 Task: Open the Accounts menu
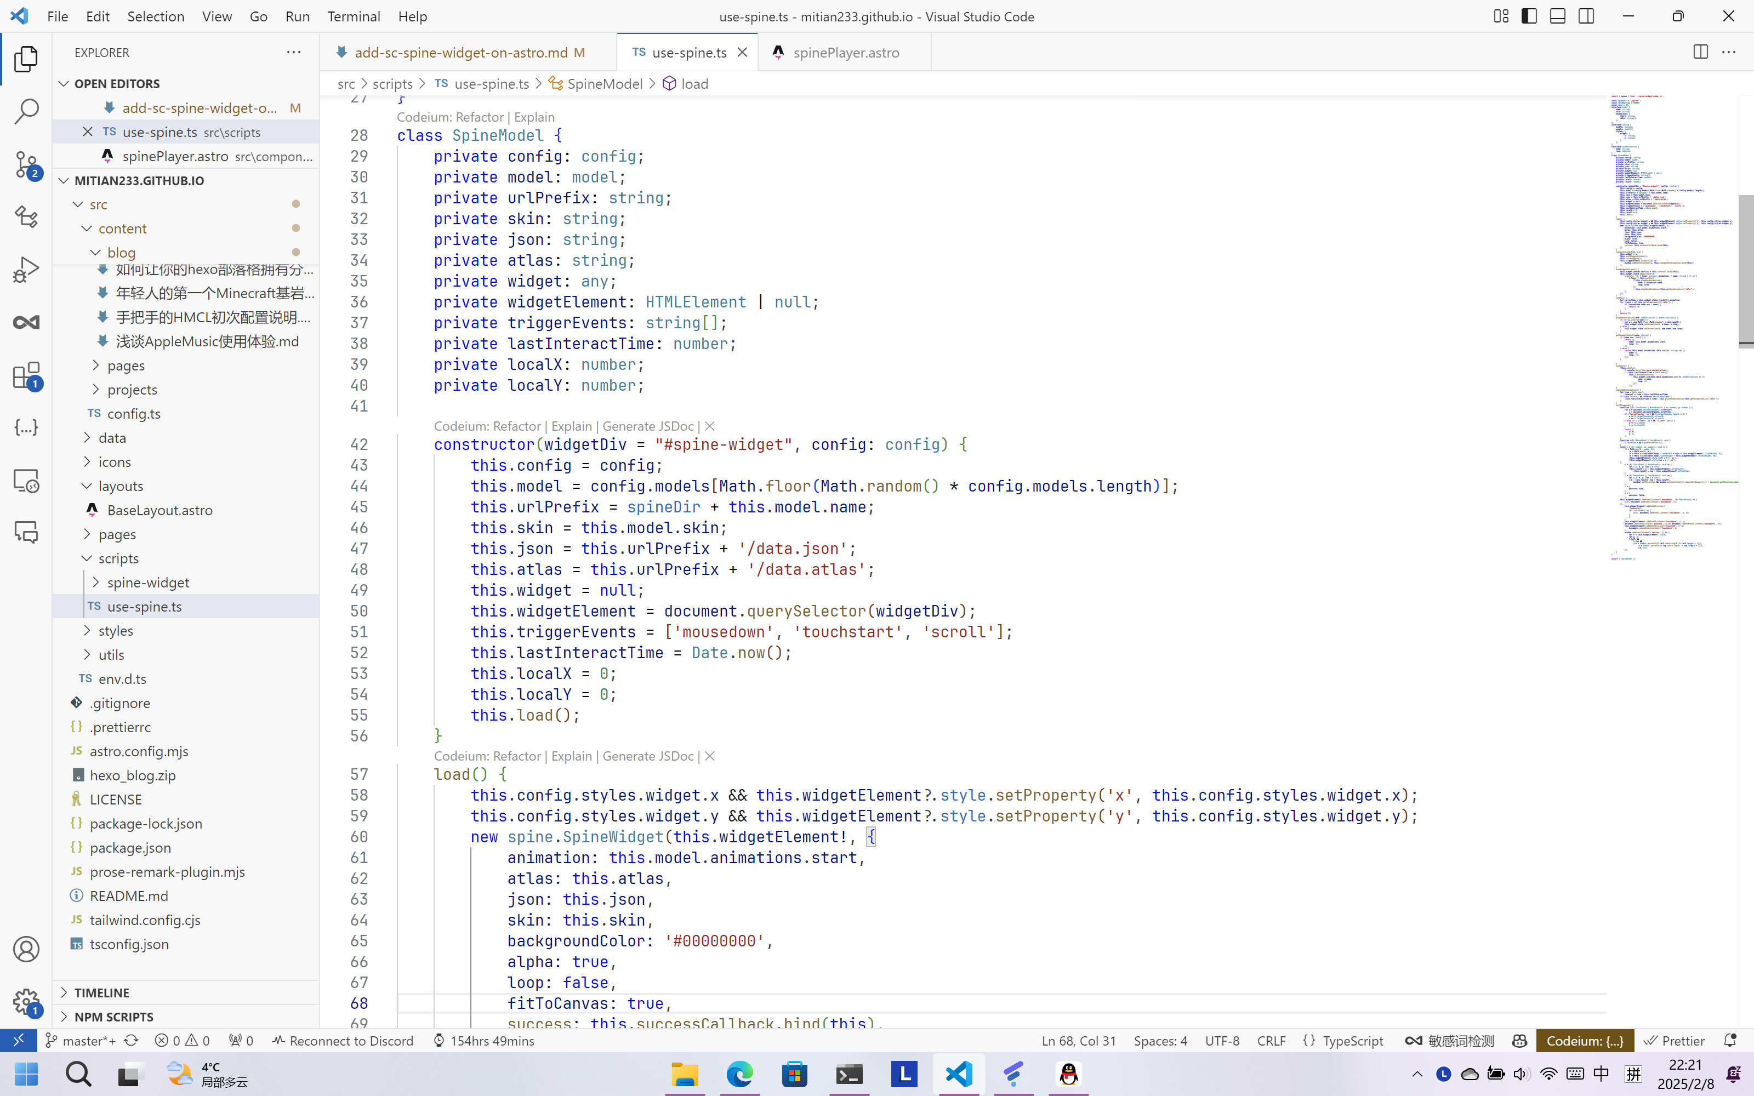click(26, 949)
